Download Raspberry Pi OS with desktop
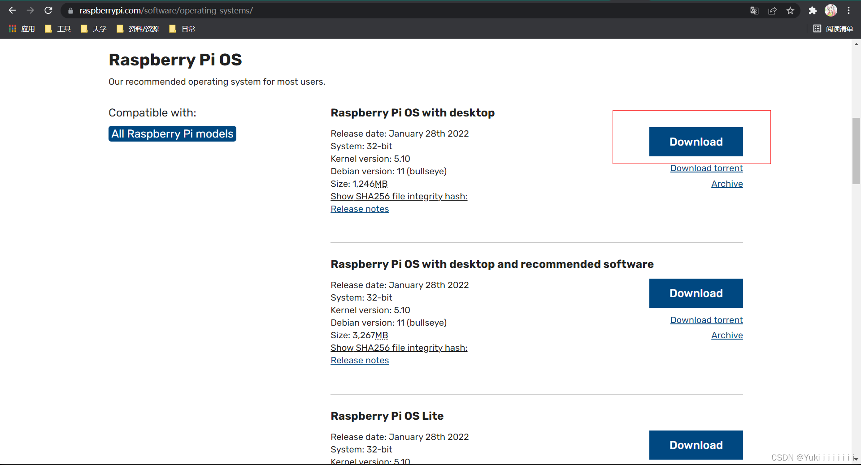861x465 pixels. click(x=696, y=142)
